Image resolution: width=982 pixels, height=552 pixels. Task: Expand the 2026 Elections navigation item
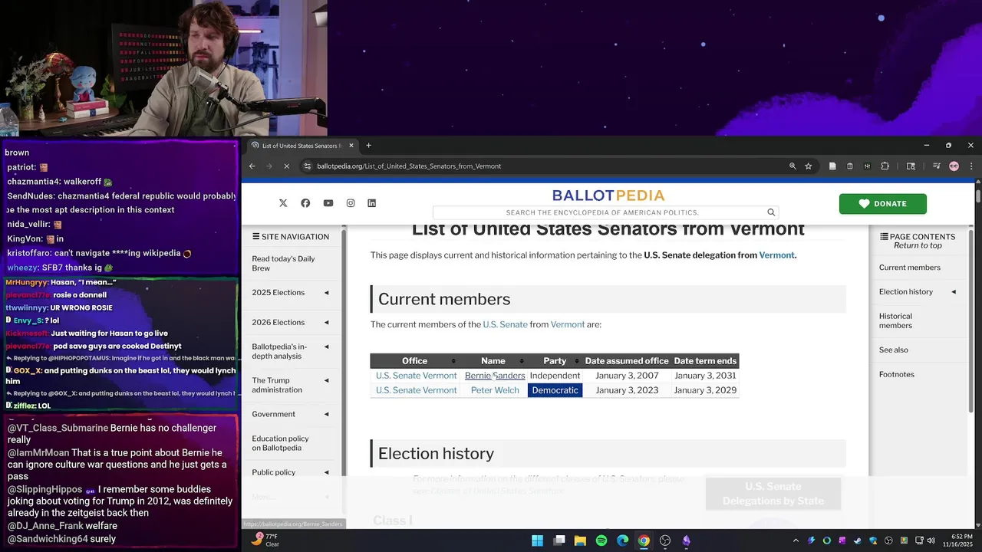(326, 322)
